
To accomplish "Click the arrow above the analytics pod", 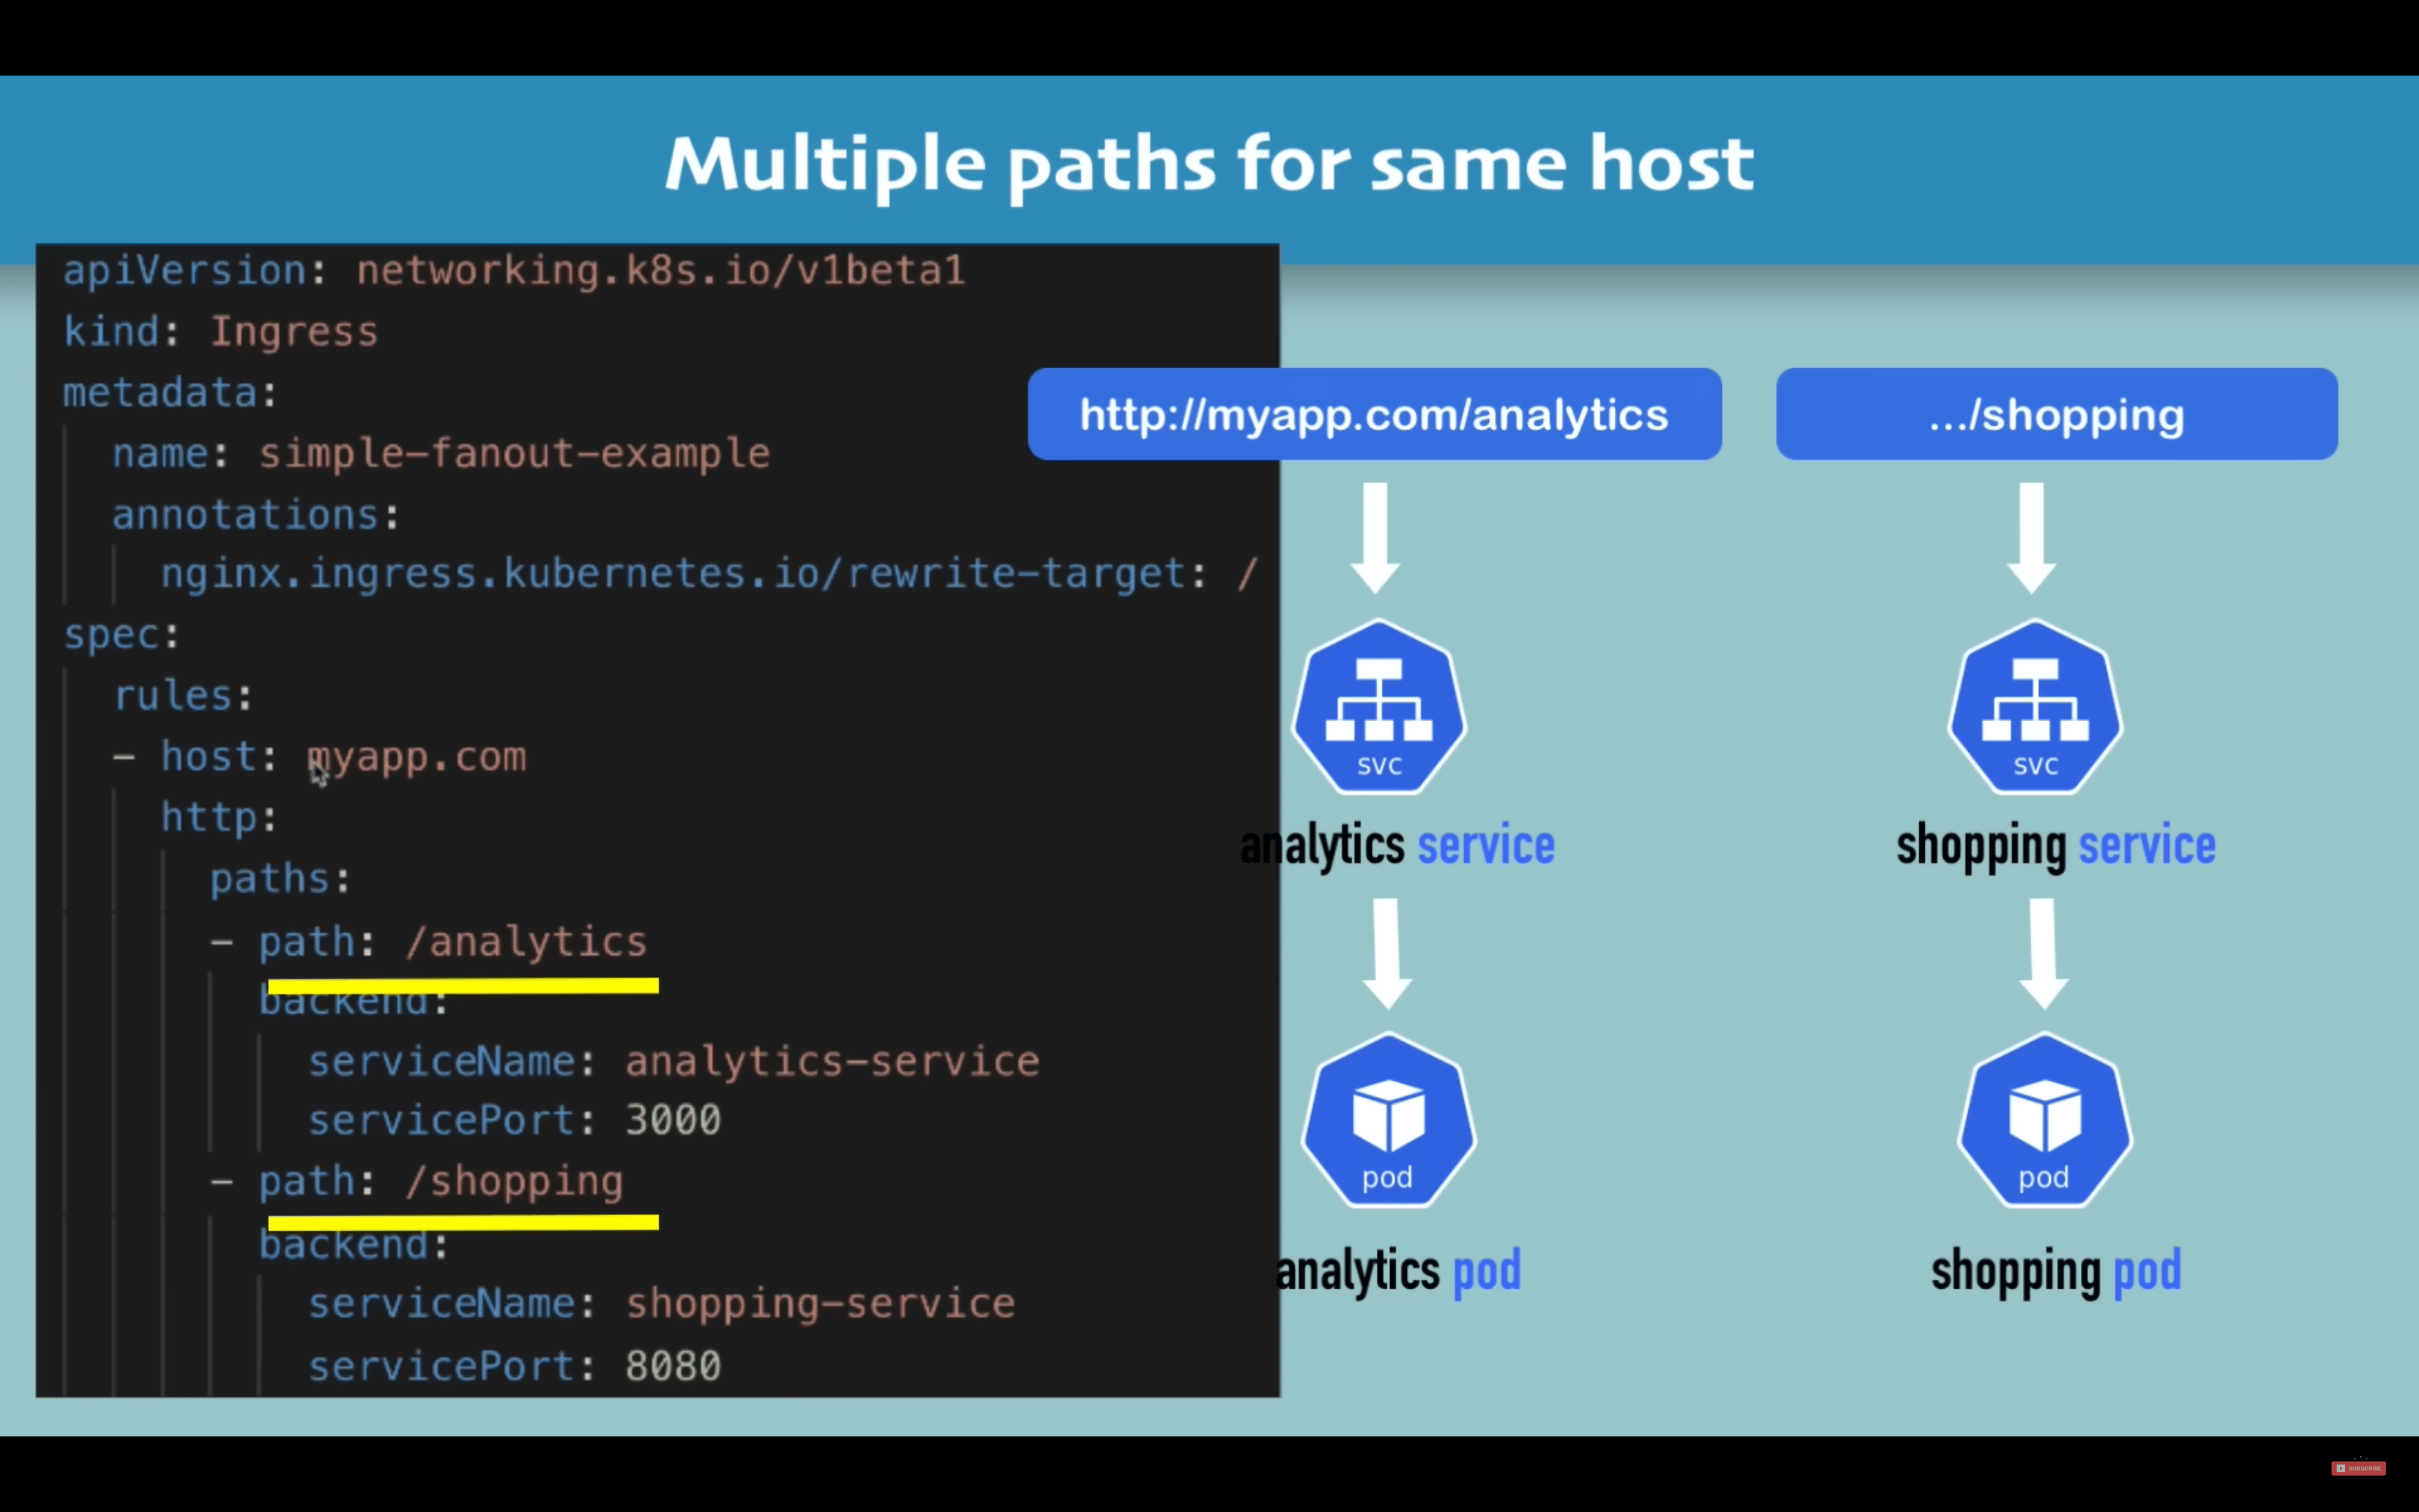I will (1385, 953).
